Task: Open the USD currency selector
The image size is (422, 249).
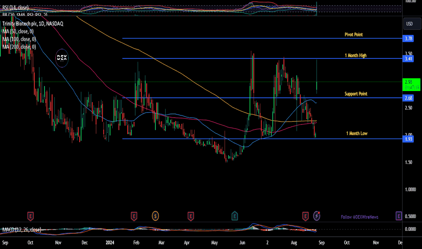Action: coord(412,24)
